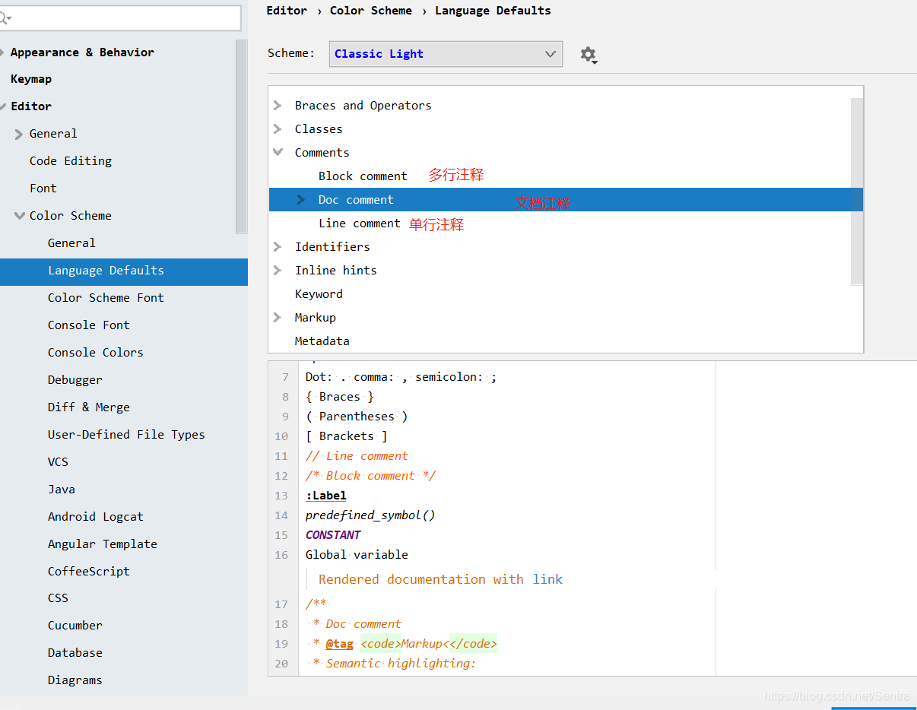Open Android Logcat color settings

point(96,517)
